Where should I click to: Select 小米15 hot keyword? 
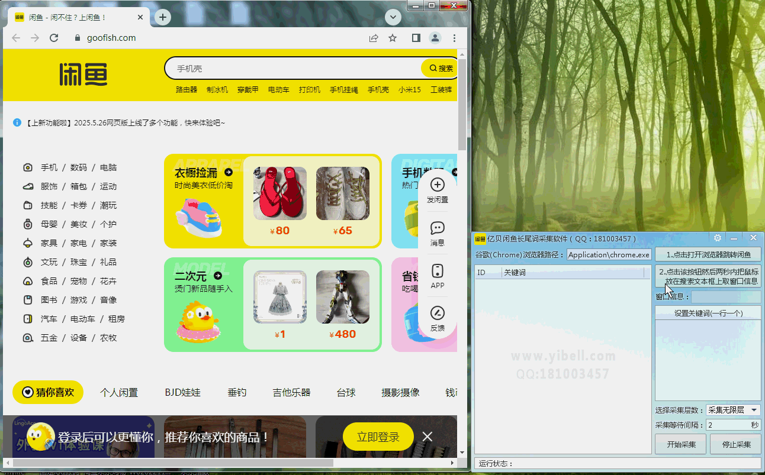point(410,90)
